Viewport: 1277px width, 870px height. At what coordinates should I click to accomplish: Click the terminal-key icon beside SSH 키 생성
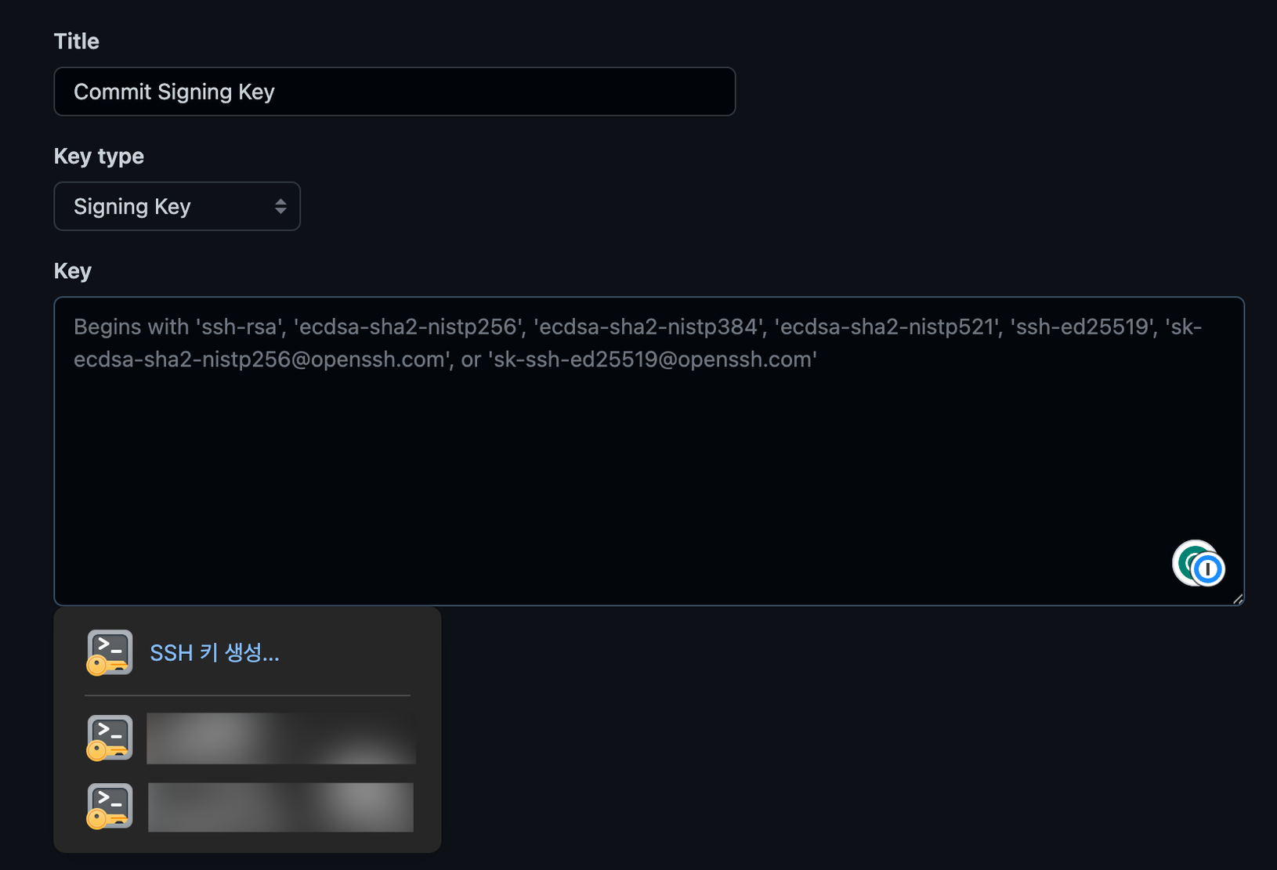pyautogui.click(x=109, y=652)
